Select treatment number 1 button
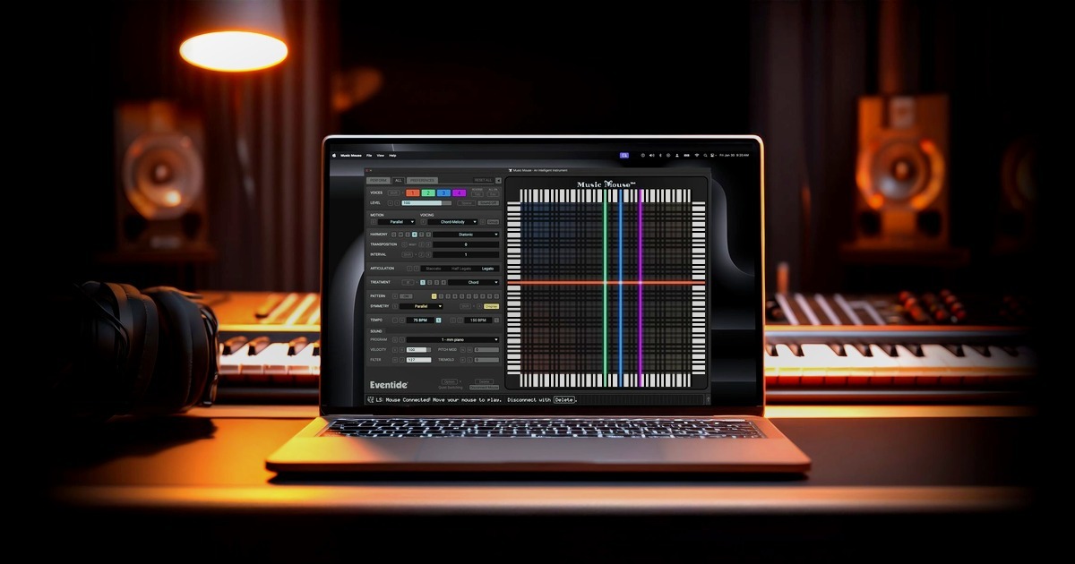Viewport: 1075px width, 564px height. point(423,282)
